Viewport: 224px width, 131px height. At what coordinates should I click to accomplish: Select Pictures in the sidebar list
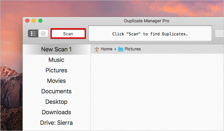[x=56, y=70]
